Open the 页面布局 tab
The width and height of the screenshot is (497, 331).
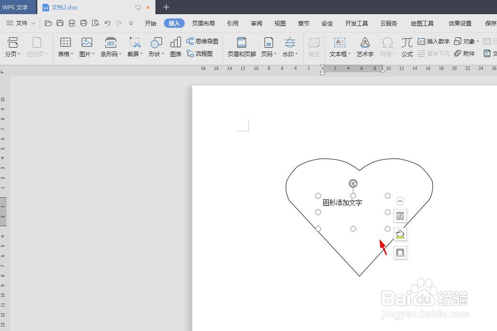pyautogui.click(x=204, y=24)
